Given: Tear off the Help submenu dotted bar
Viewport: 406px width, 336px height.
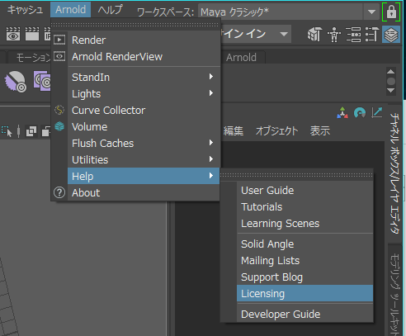Looking at the screenshot, I should (296, 175).
